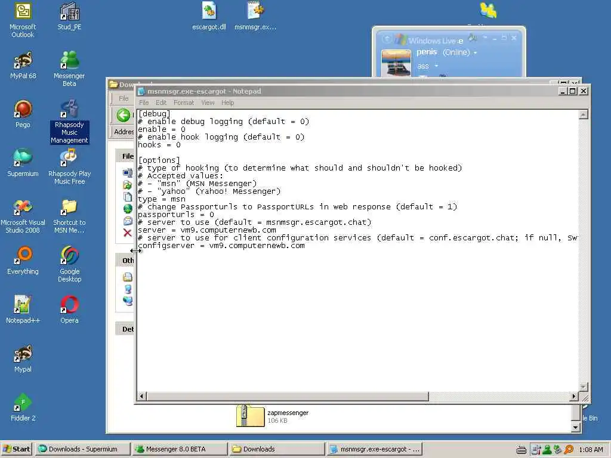The height and width of the screenshot is (458, 611).
Task: Click the Windows Live Messenger display picture
Action: (x=396, y=63)
